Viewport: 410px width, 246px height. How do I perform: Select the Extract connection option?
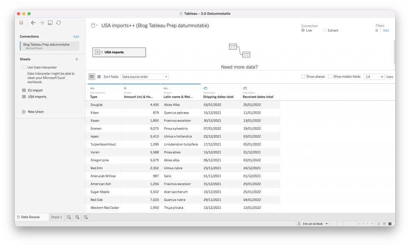pyautogui.click(x=324, y=30)
